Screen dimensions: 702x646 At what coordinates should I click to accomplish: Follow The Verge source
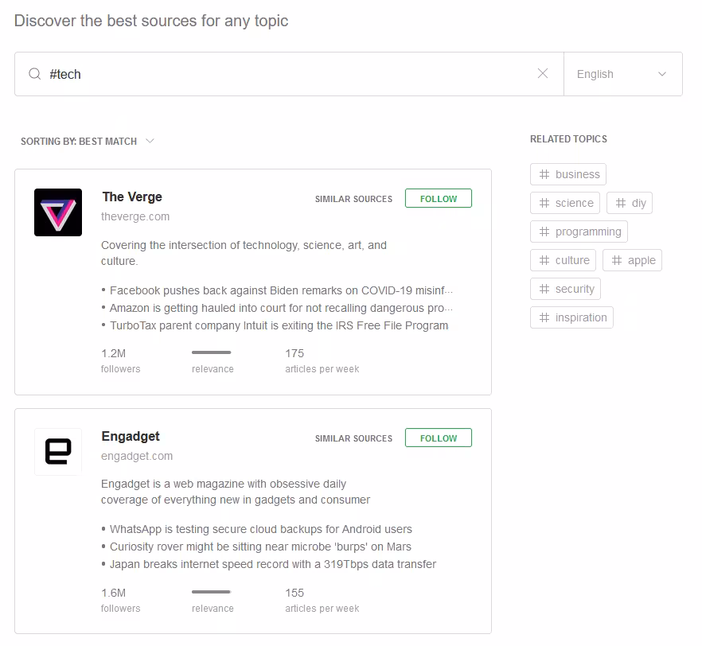(439, 199)
